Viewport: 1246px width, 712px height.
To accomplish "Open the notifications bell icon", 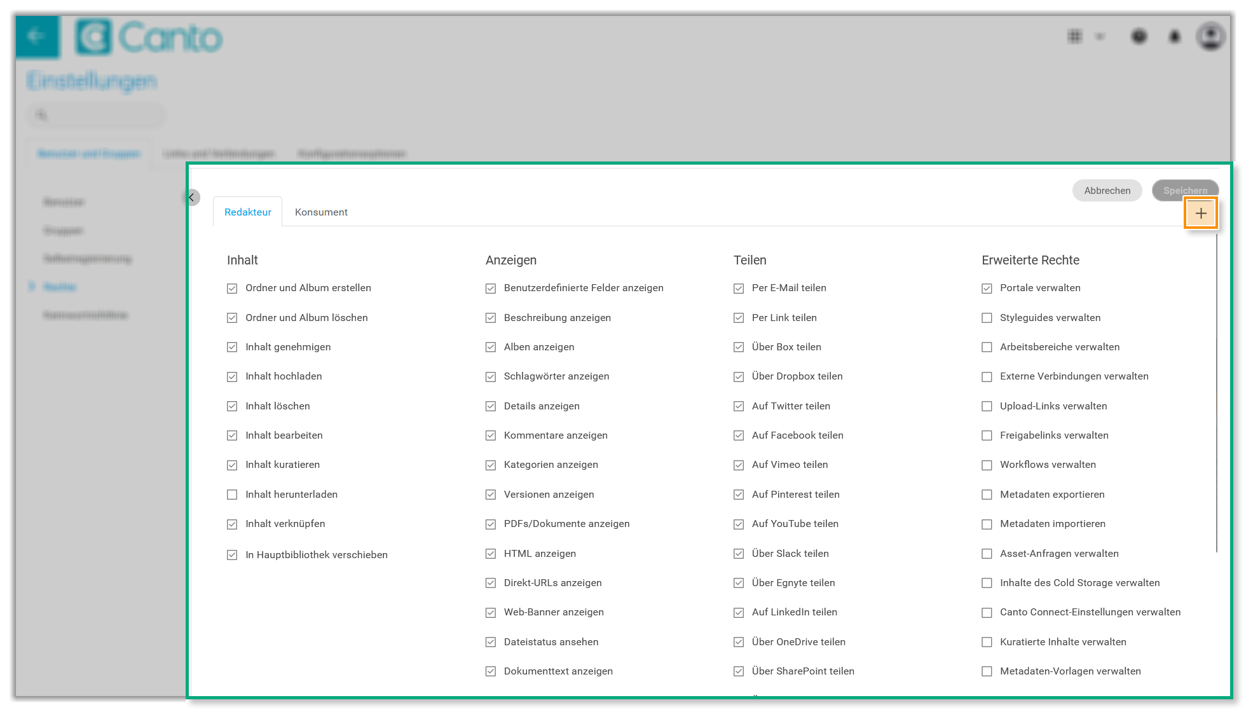I will click(x=1175, y=37).
